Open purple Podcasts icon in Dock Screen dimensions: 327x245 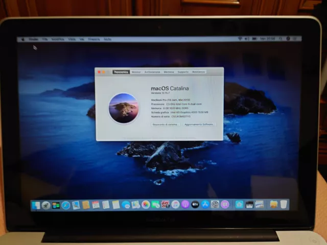pyautogui.click(x=185, y=205)
